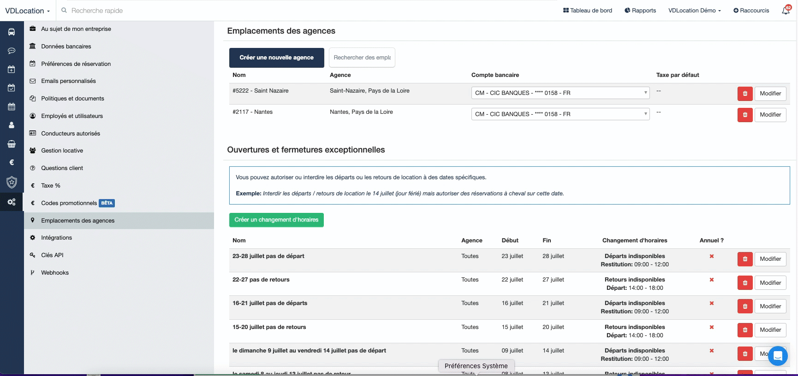
Task: Toggle annual marker for '23-28 juillet pas de départ'
Action: tap(711, 256)
